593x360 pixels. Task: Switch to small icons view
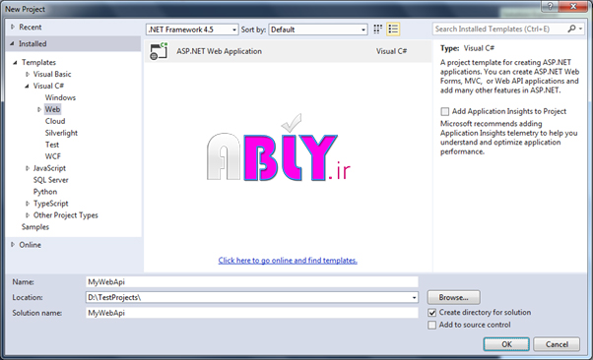click(x=377, y=30)
